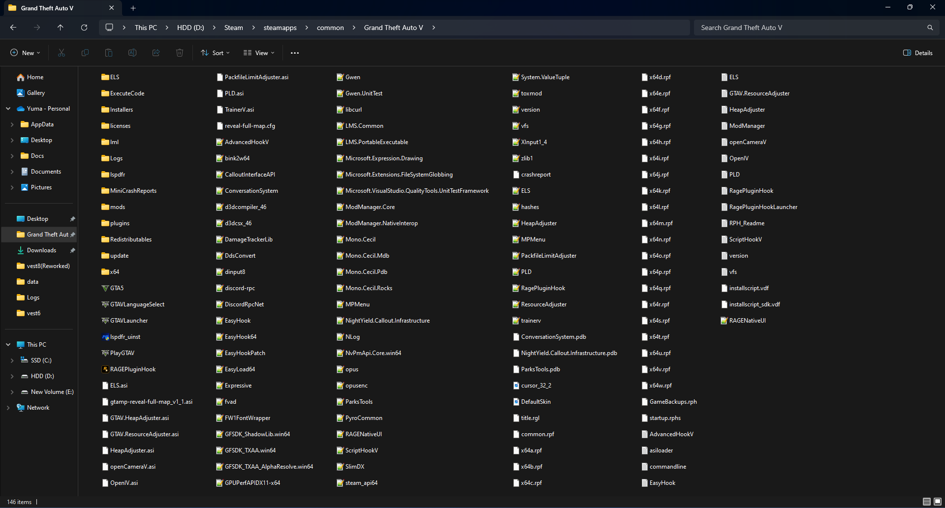Image resolution: width=945 pixels, height=508 pixels.
Task: Click the Rename icon in toolbar
Action: pos(132,53)
